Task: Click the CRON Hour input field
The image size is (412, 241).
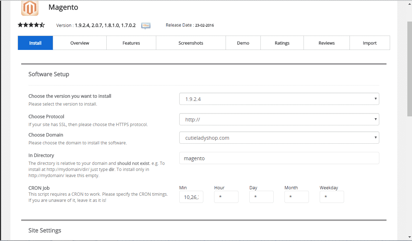Action: pos(226,197)
